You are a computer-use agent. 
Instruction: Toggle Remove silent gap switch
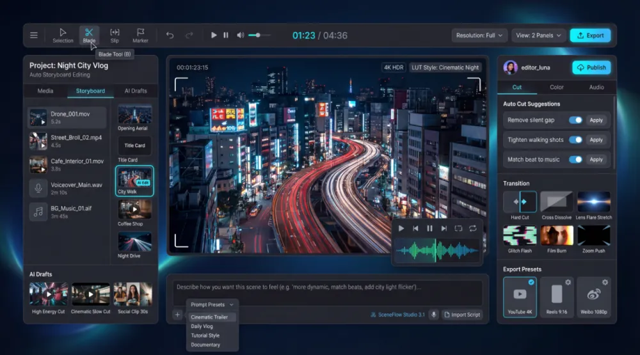(x=575, y=120)
